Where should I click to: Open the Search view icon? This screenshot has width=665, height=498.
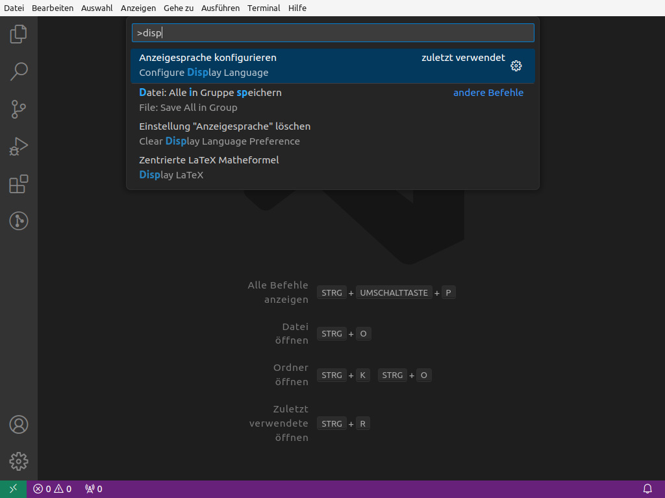(x=19, y=71)
